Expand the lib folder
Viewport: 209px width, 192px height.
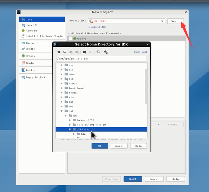pos(62,79)
